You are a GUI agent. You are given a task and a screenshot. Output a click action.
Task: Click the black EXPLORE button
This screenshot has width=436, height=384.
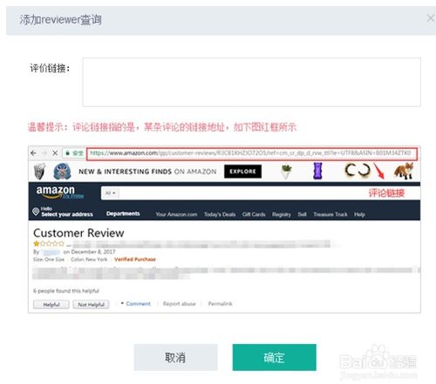[x=242, y=172]
